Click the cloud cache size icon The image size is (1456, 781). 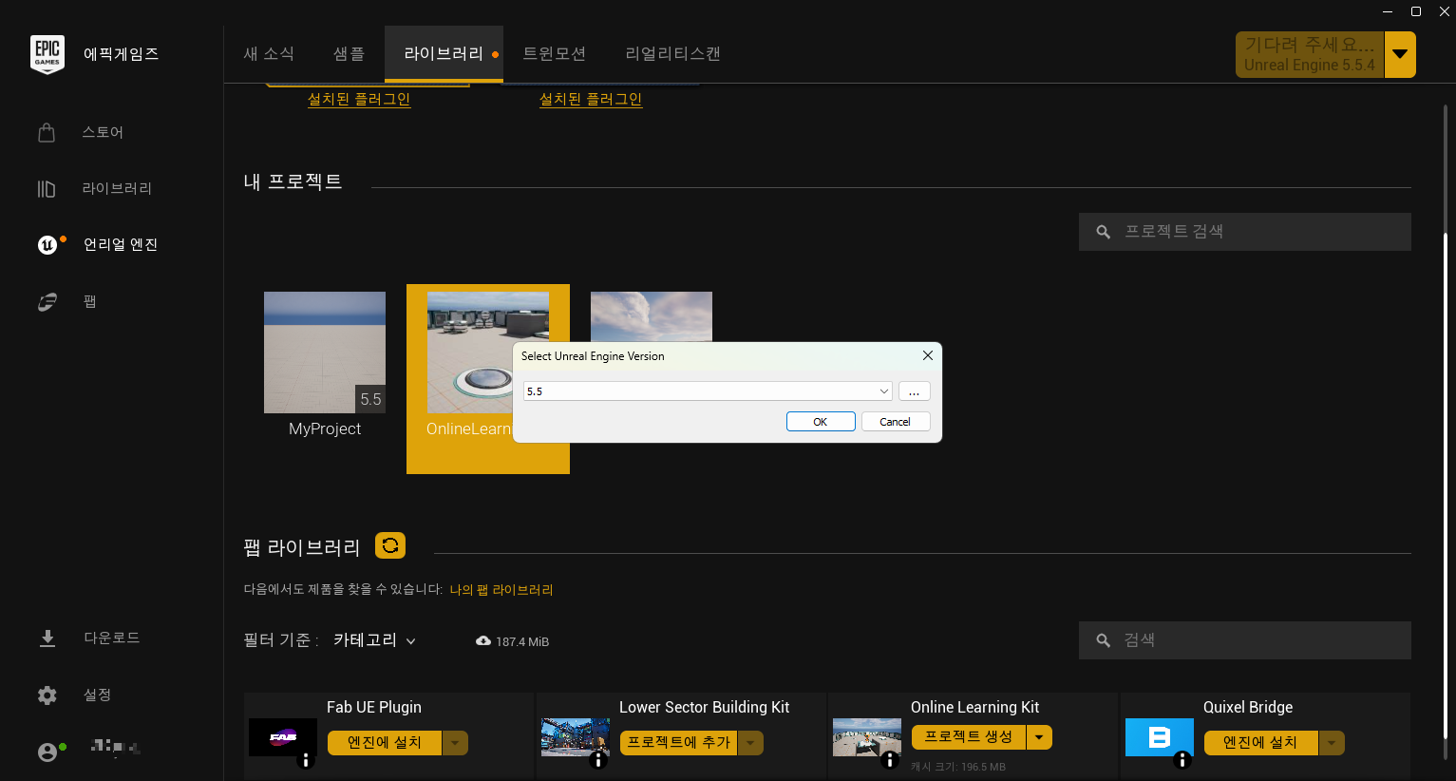click(483, 641)
